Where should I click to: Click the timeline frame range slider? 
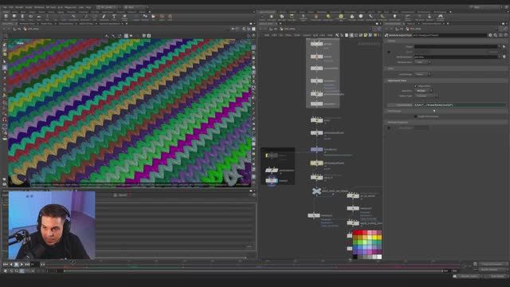click(253, 271)
